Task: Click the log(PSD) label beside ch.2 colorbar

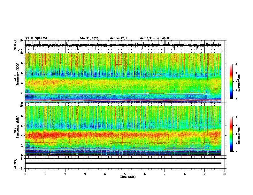Action: coord(239,135)
